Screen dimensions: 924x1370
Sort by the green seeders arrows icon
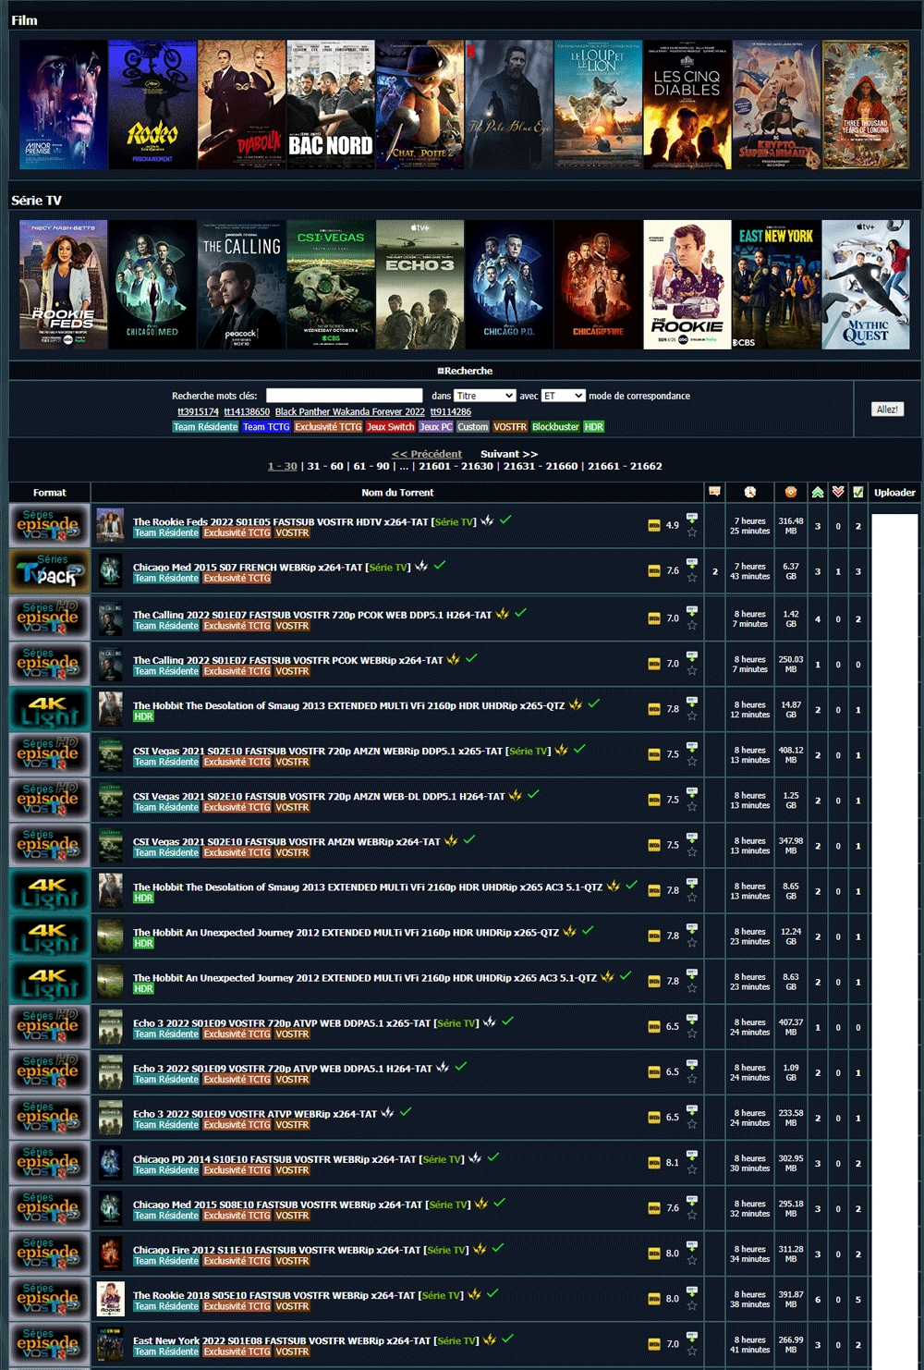[x=818, y=492]
